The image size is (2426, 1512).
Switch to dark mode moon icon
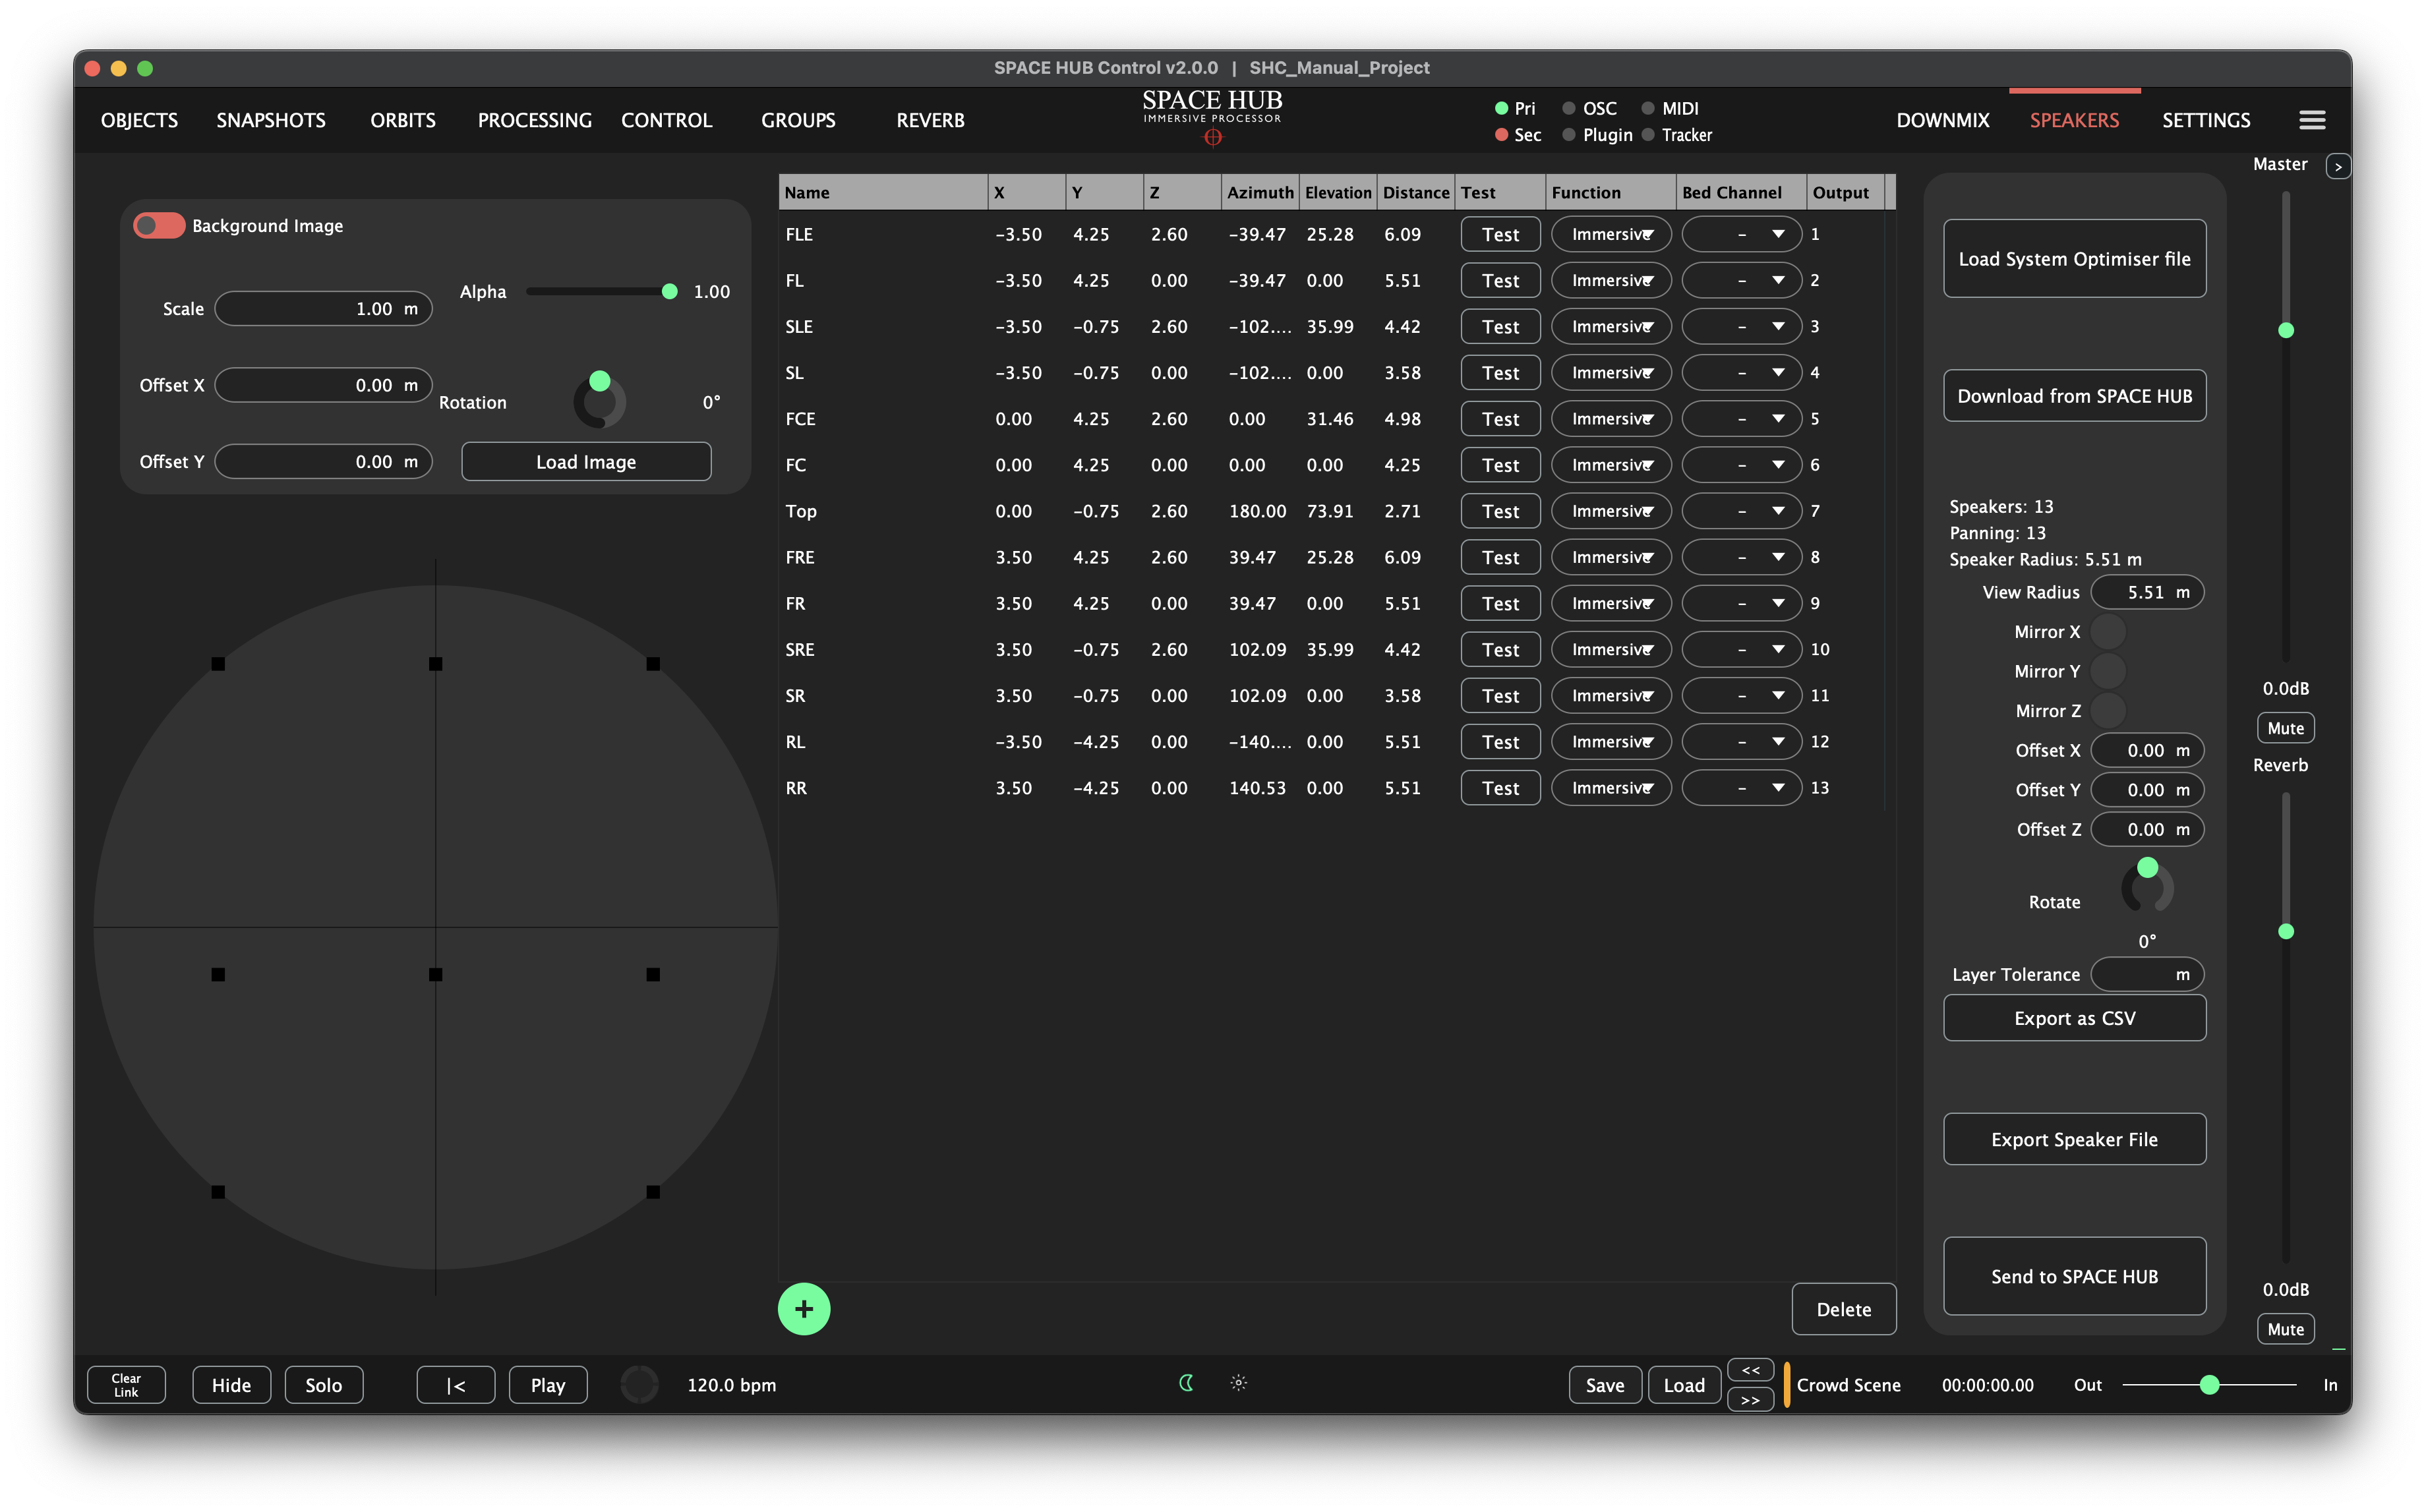[x=1186, y=1383]
